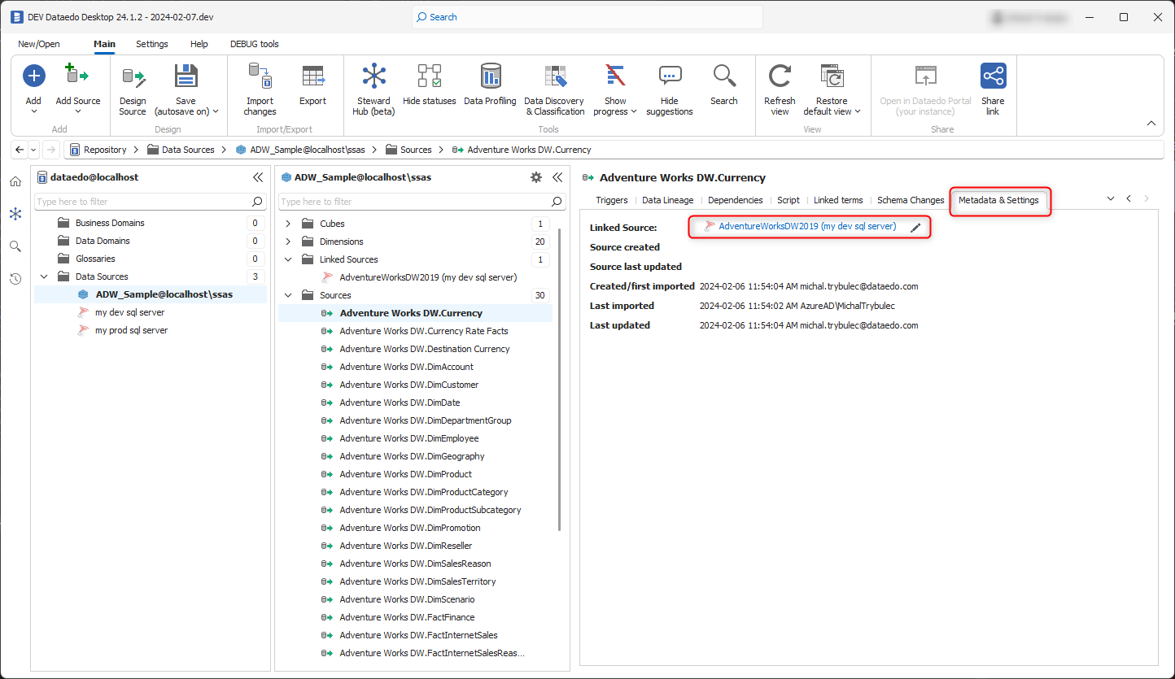Click the Show progress icon

click(616, 76)
